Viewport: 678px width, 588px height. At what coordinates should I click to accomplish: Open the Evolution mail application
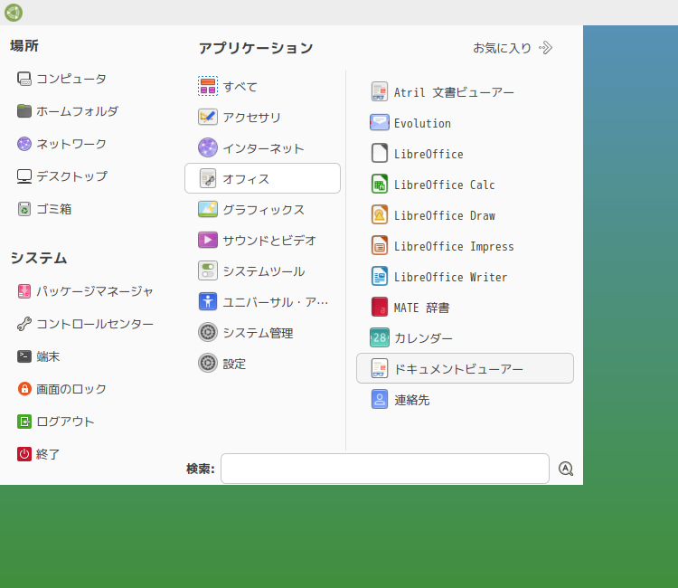click(465, 123)
